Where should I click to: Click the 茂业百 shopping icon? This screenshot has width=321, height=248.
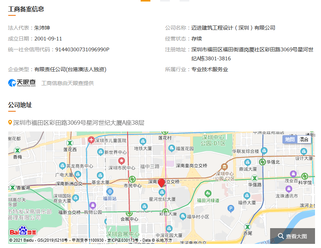pyautogui.click(x=293, y=174)
